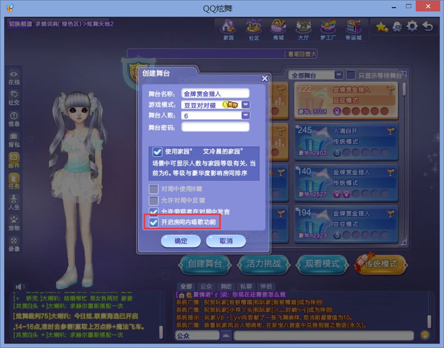Open the 任务 quest sidebar icon
Viewport: 444px width, 348px height.
(x=14, y=181)
